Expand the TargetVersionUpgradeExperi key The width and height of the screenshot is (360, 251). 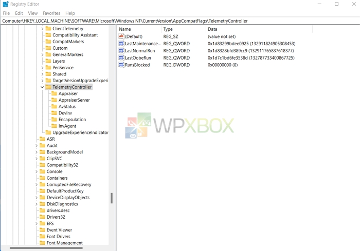(42, 81)
